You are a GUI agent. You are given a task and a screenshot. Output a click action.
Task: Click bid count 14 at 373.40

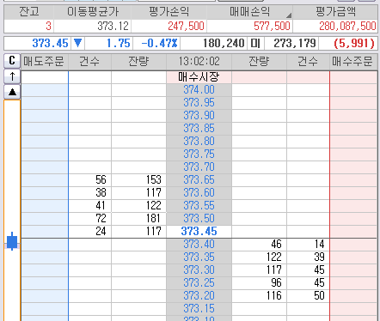pyautogui.click(x=319, y=245)
